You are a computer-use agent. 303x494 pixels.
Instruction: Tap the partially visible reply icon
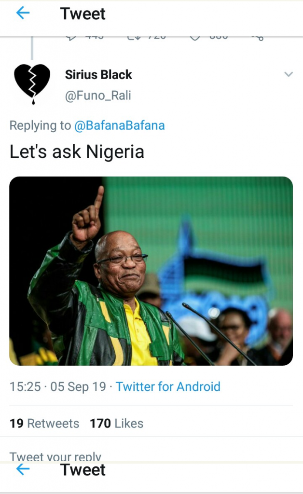[71, 38]
